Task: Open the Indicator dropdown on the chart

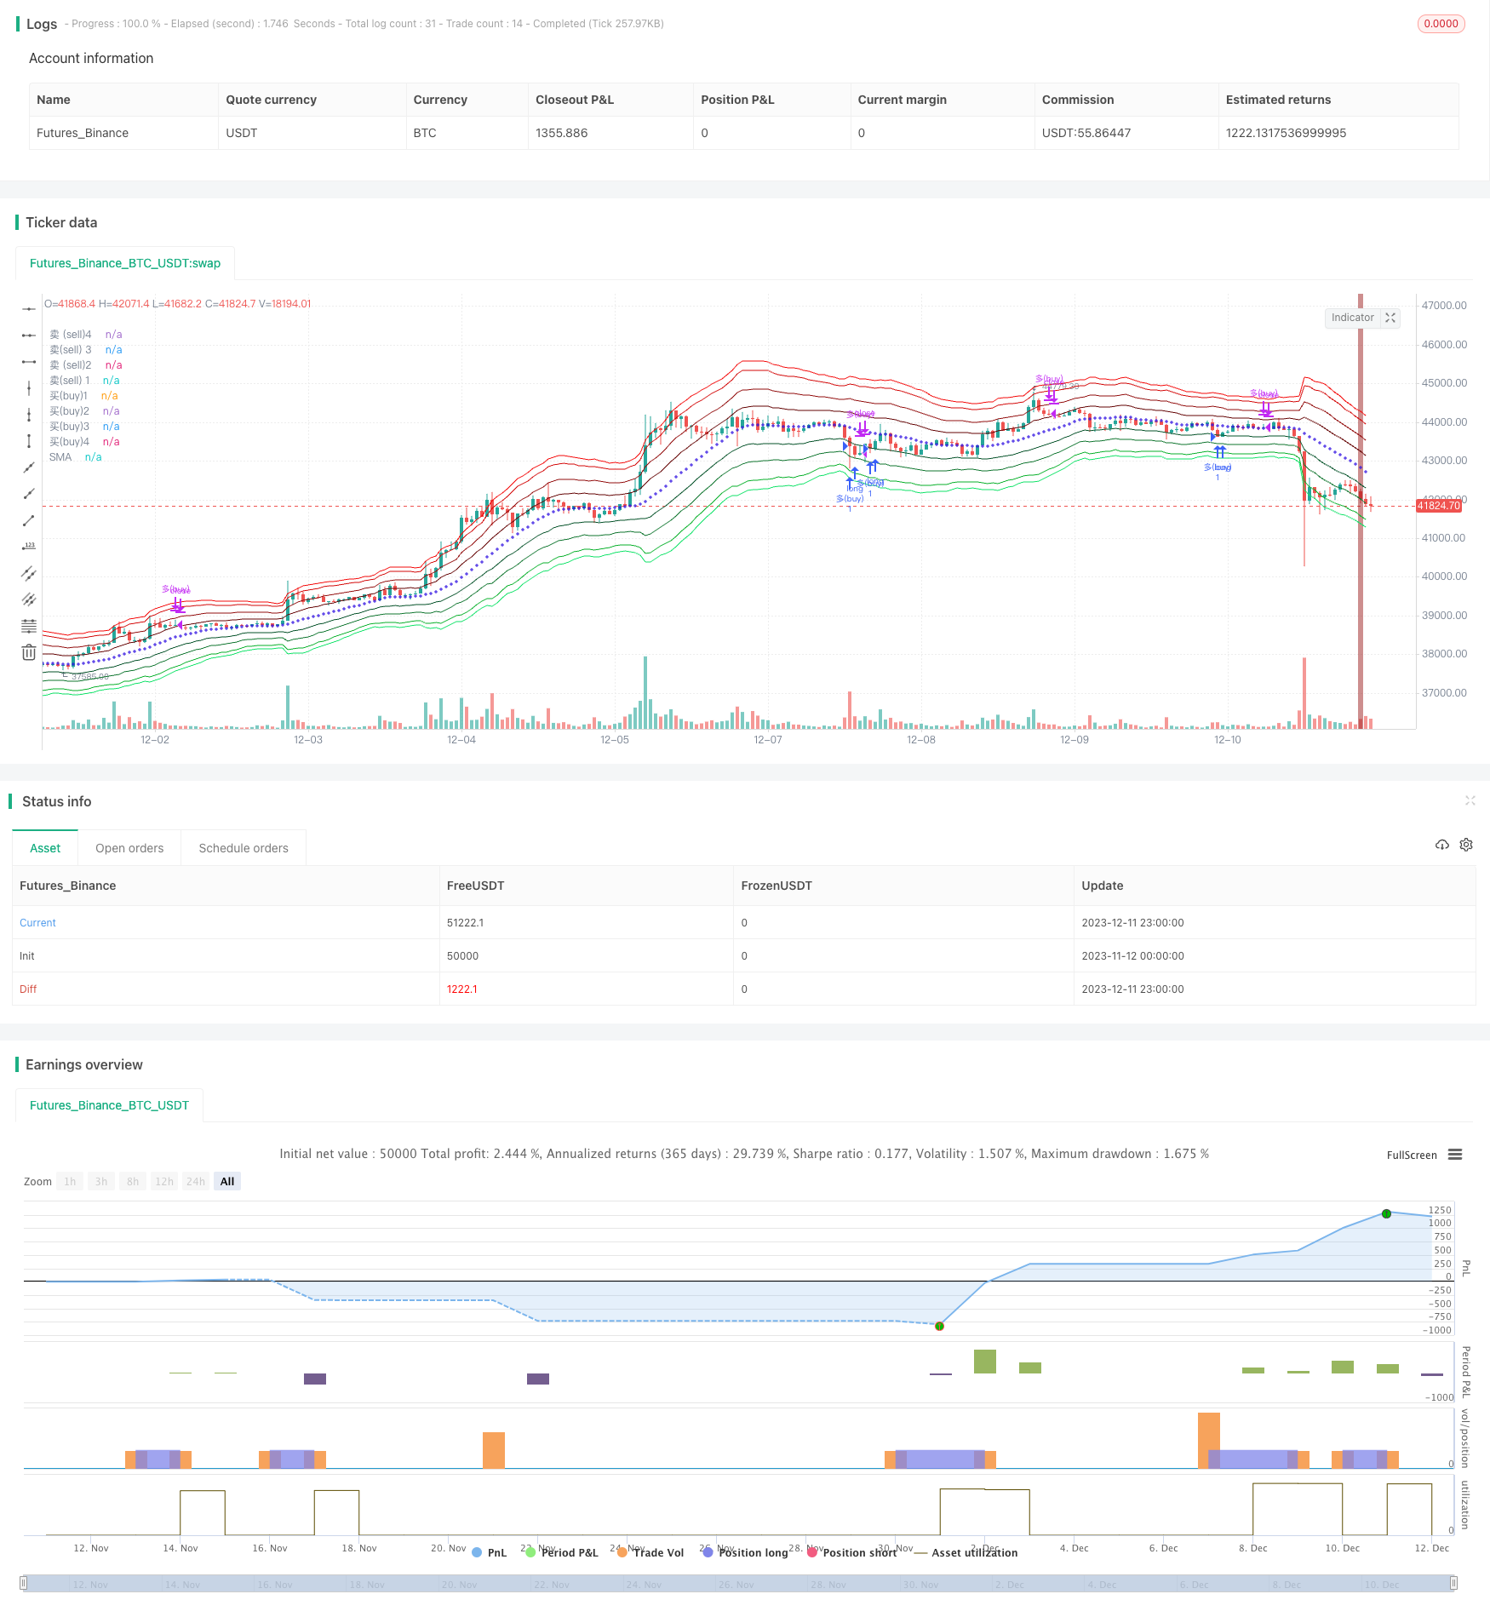Action: tap(1352, 318)
